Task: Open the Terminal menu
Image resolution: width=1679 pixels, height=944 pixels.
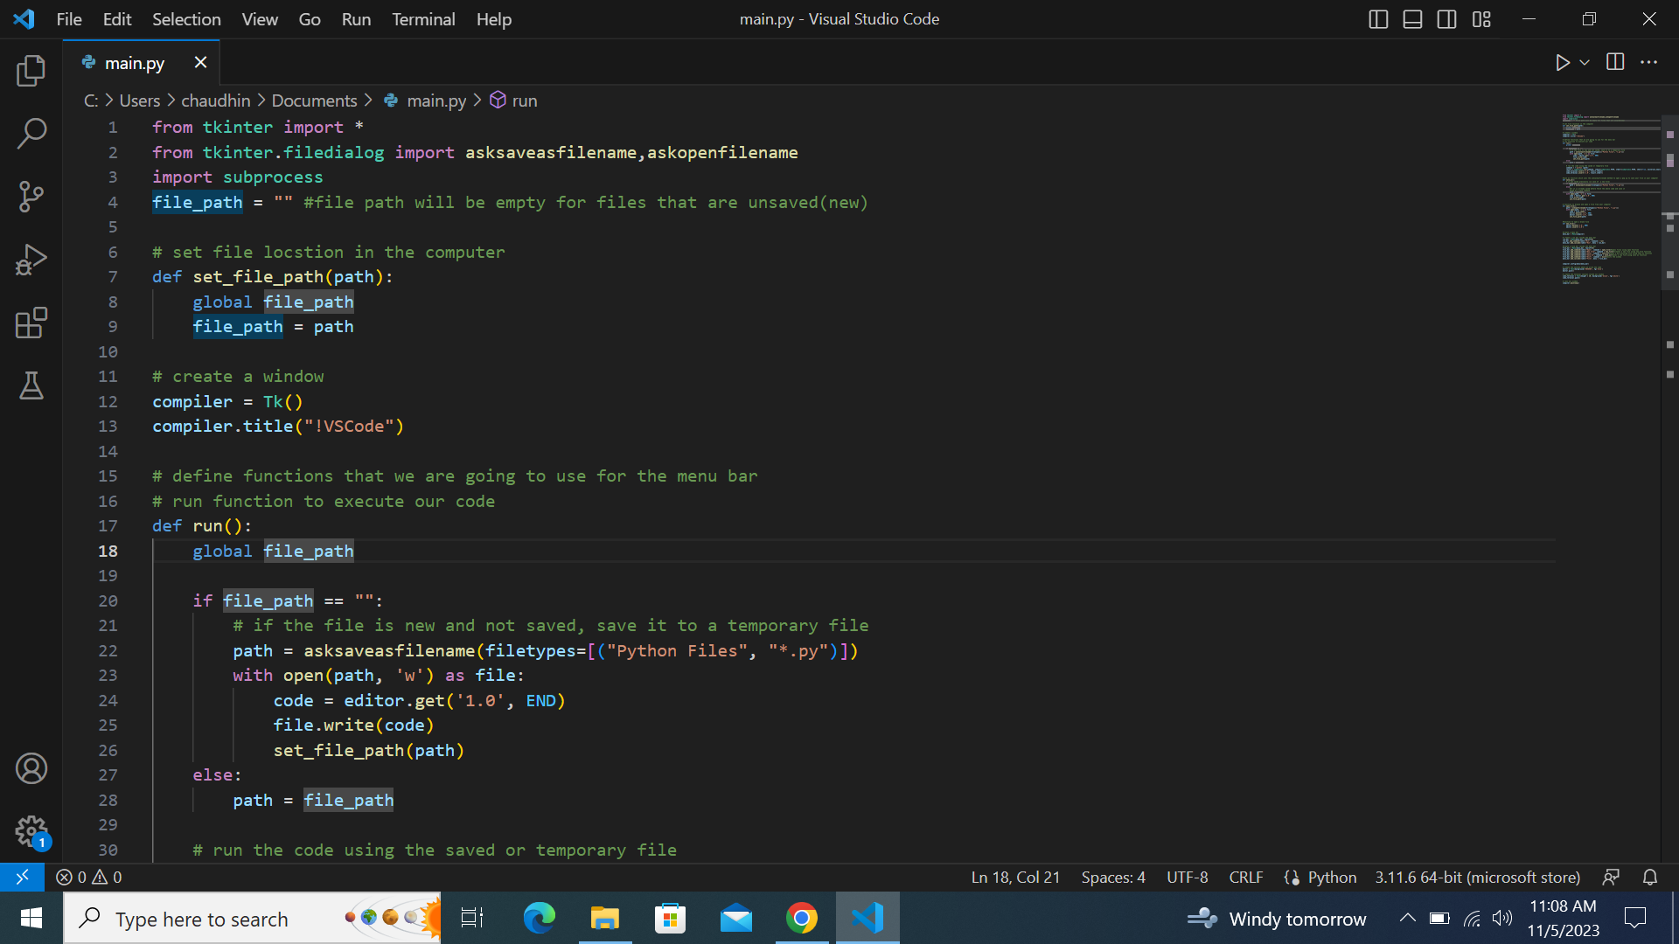Action: [423, 19]
